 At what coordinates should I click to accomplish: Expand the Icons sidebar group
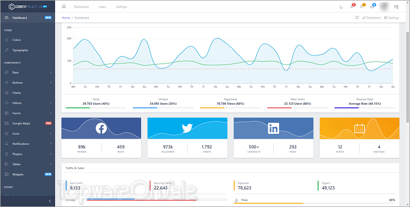point(27,133)
